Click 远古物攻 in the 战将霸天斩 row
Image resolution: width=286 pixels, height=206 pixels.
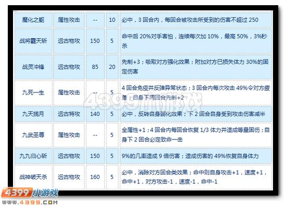click(69, 41)
